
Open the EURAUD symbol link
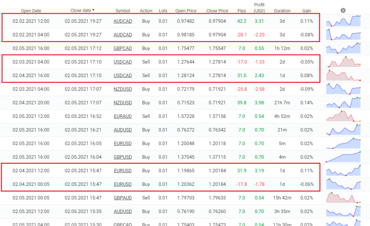pyautogui.click(x=123, y=116)
